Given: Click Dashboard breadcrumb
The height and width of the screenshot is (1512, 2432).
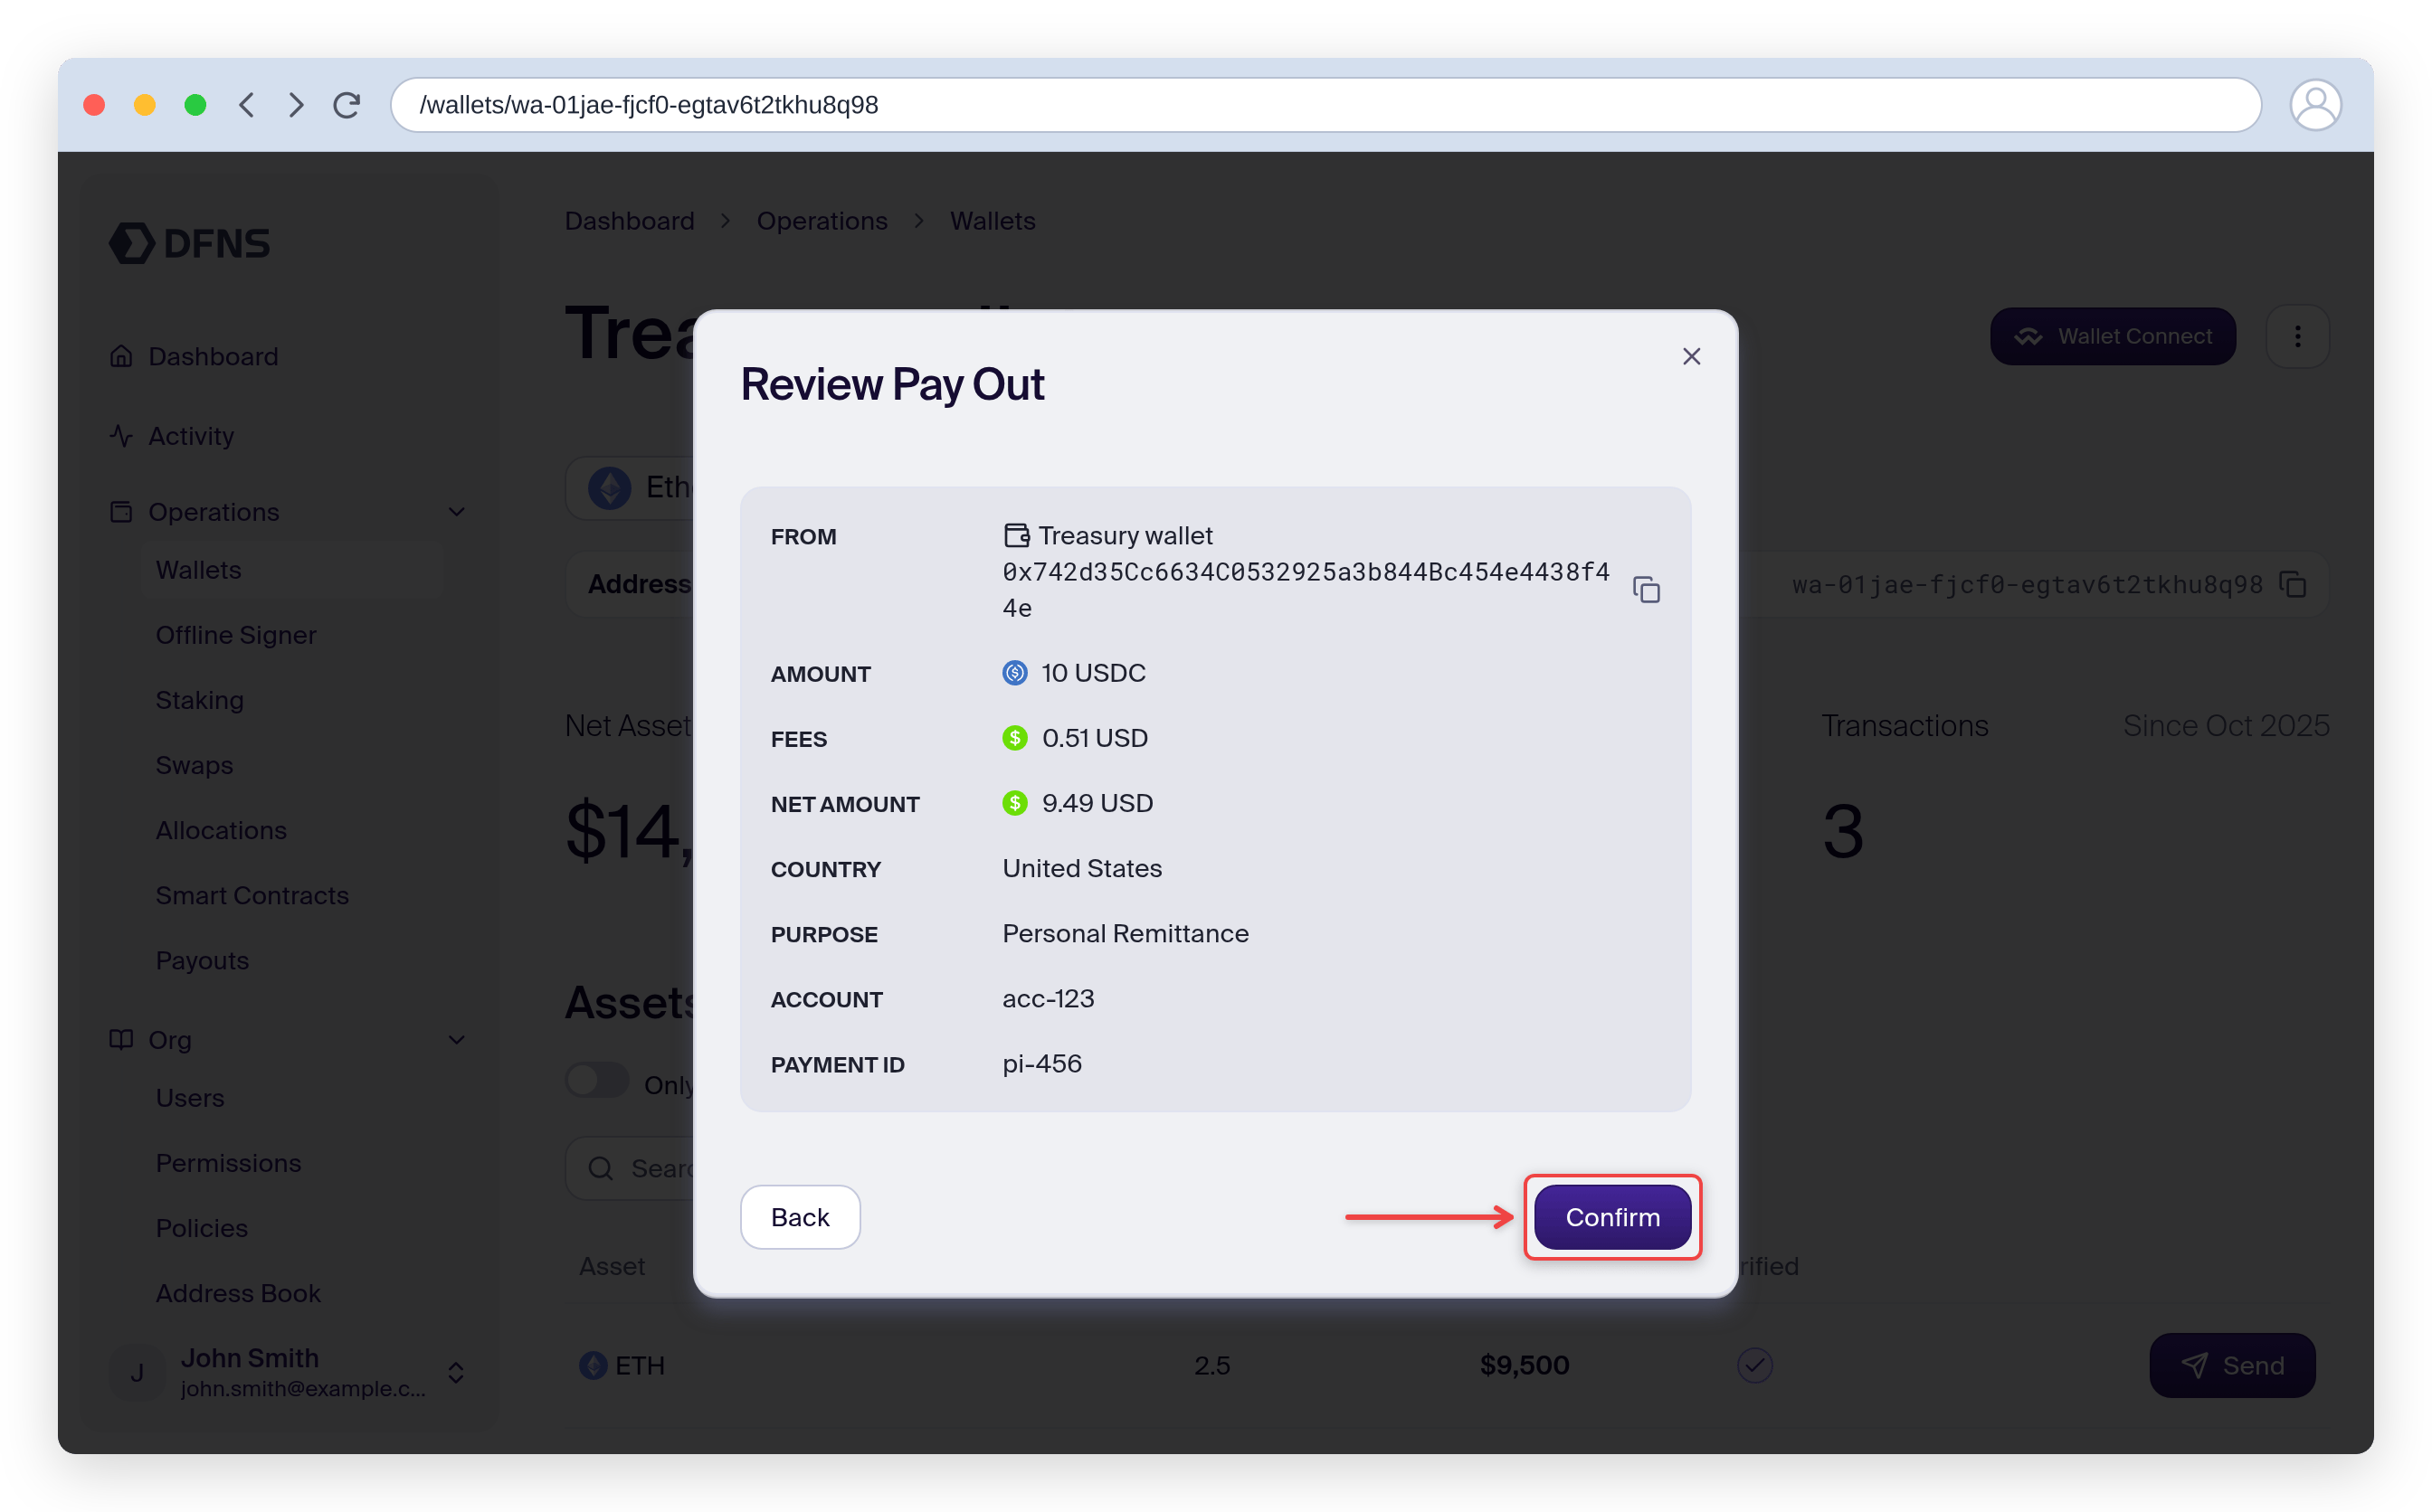Looking at the screenshot, I should click(629, 221).
